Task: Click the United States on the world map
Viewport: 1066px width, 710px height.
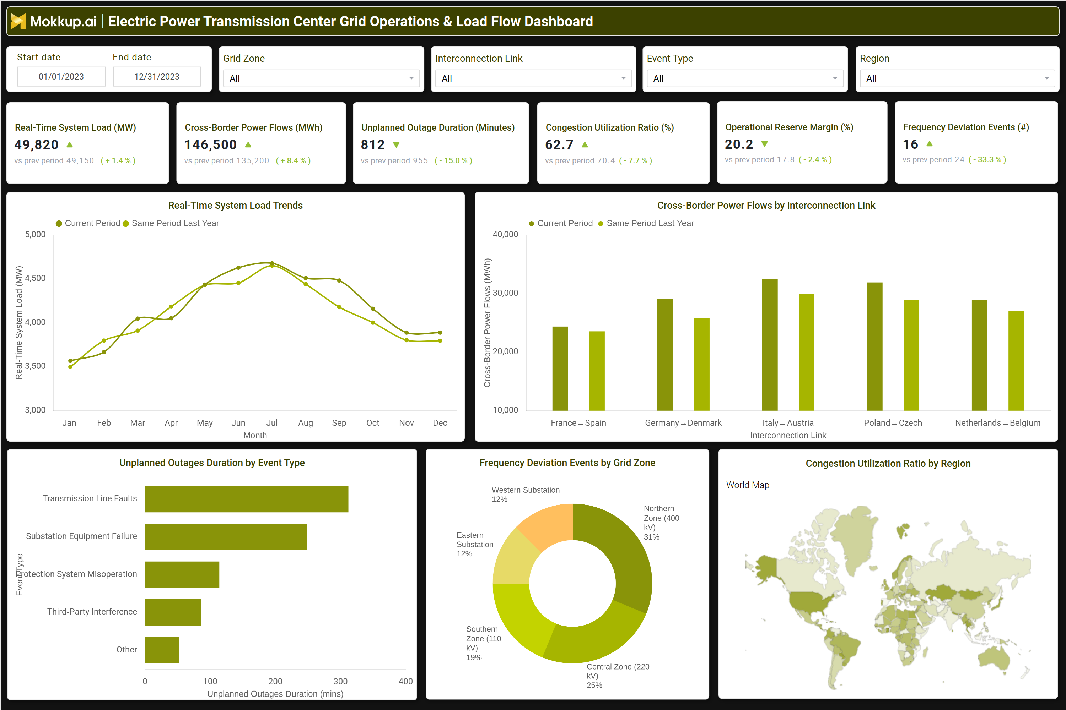Action: pos(809,602)
